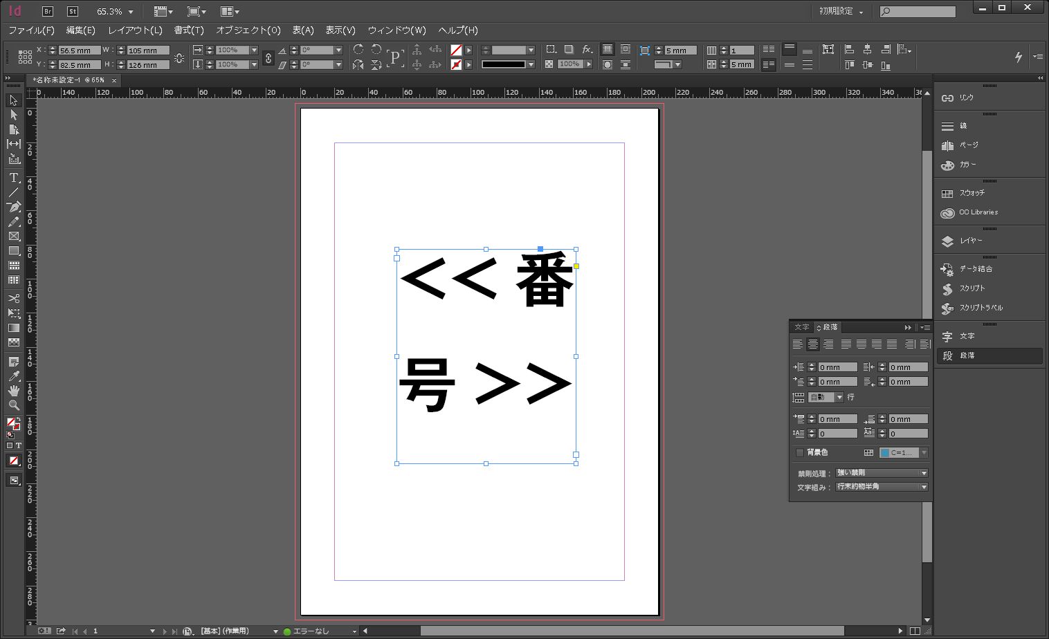Select the Pen tool

[13, 207]
